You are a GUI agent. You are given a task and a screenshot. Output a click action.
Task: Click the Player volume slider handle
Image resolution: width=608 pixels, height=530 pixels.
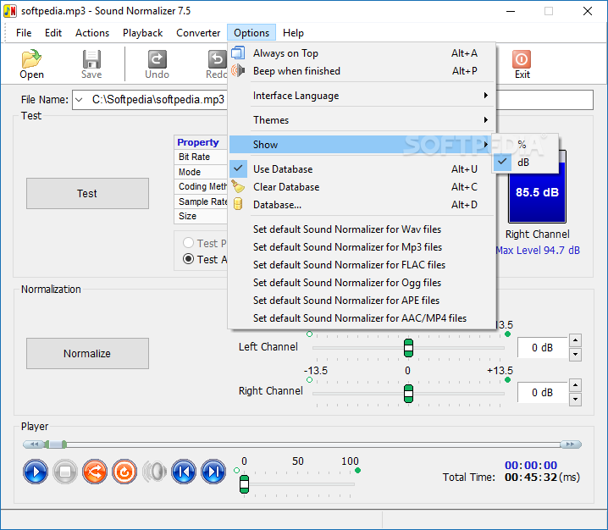[244, 484]
